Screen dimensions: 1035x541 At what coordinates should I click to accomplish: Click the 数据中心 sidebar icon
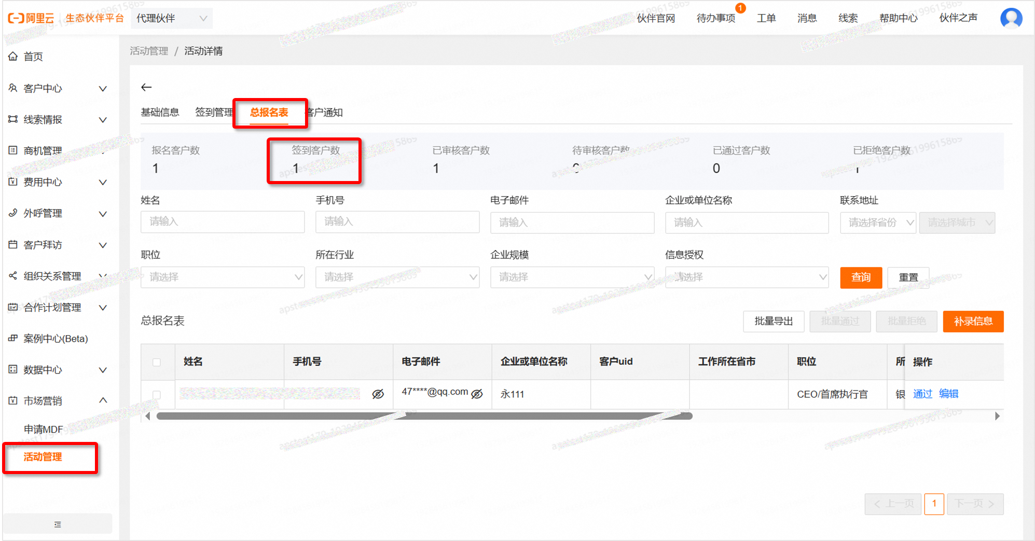click(x=13, y=369)
